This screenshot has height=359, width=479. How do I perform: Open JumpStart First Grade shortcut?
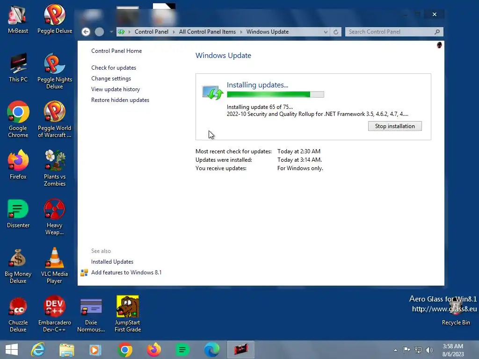128,314
